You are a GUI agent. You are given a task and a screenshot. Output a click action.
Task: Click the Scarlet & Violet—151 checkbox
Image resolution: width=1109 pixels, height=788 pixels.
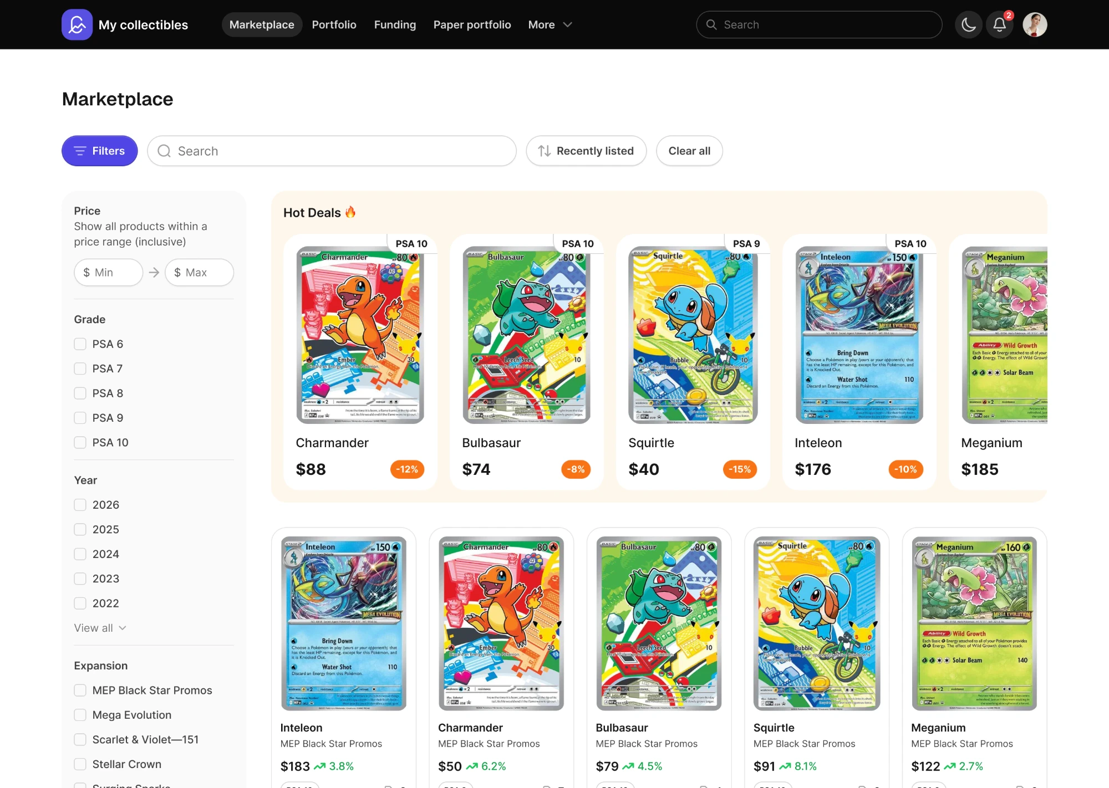80,740
